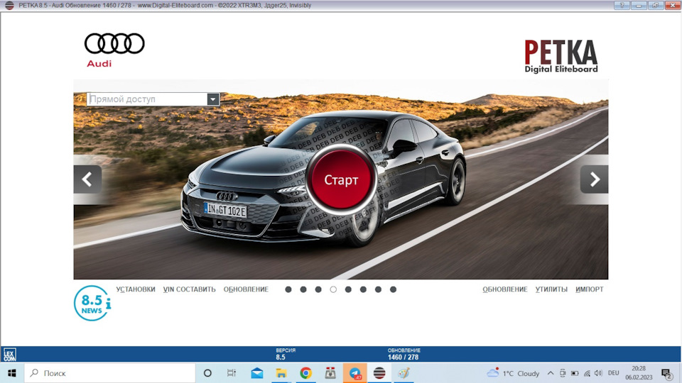
Task: Open Telegram on the taskbar
Action: 355,373
